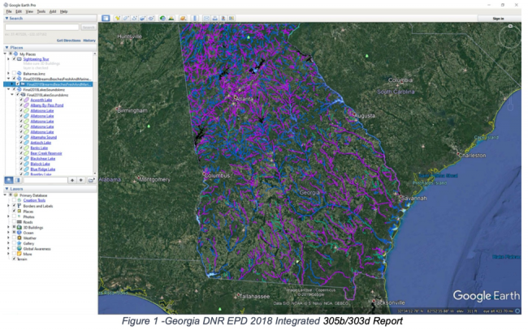Viewport: 528px width, 330px height.
Task: Click the Get Directions link
Action: [x=67, y=40]
